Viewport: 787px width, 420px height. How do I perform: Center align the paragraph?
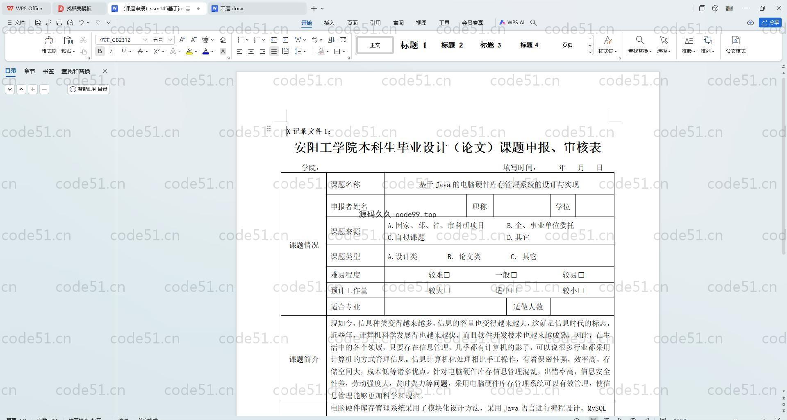pyautogui.click(x=251, y=51)
